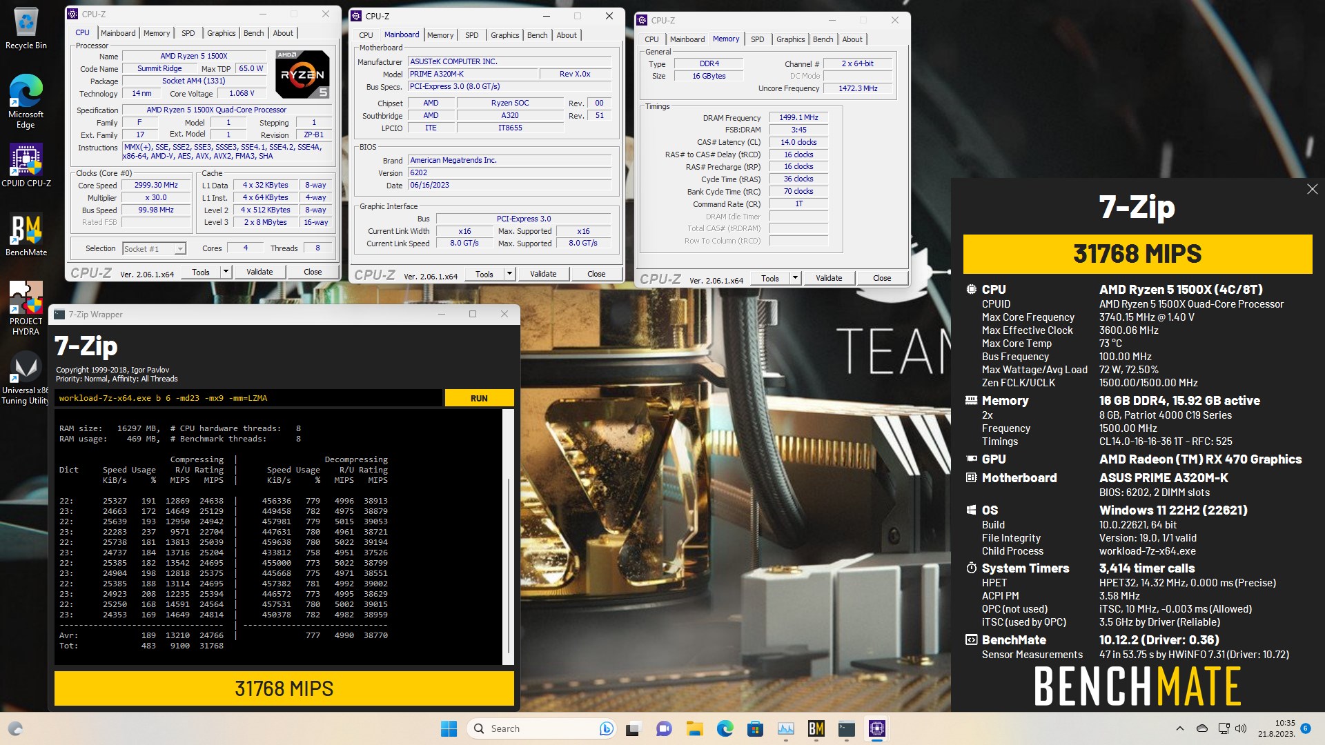Click the 7-Zip command line input field

248,398
